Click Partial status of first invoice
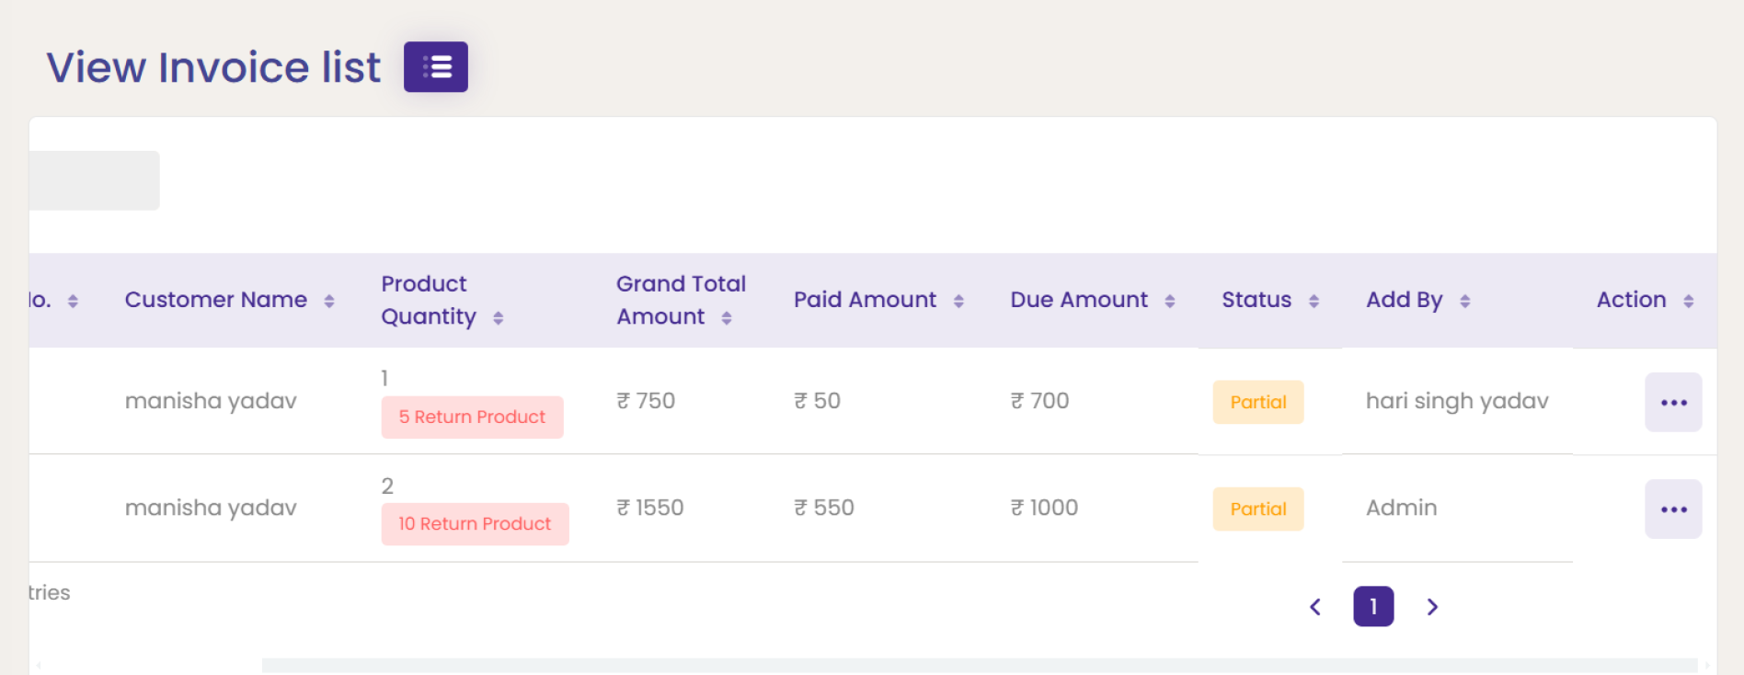 [x=1257, y=403]
